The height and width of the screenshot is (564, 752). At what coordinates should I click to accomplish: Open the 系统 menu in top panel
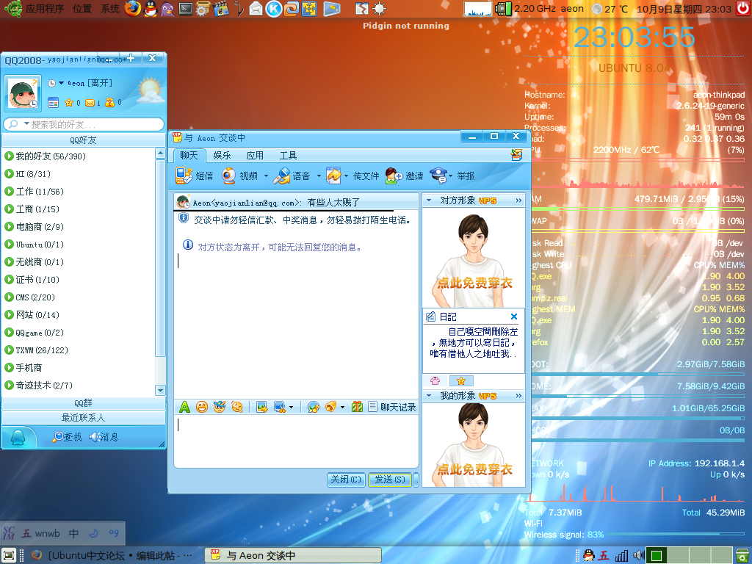(110, 9)
